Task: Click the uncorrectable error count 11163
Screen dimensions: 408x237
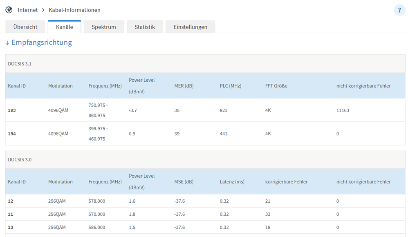Action: pos(343,110)
